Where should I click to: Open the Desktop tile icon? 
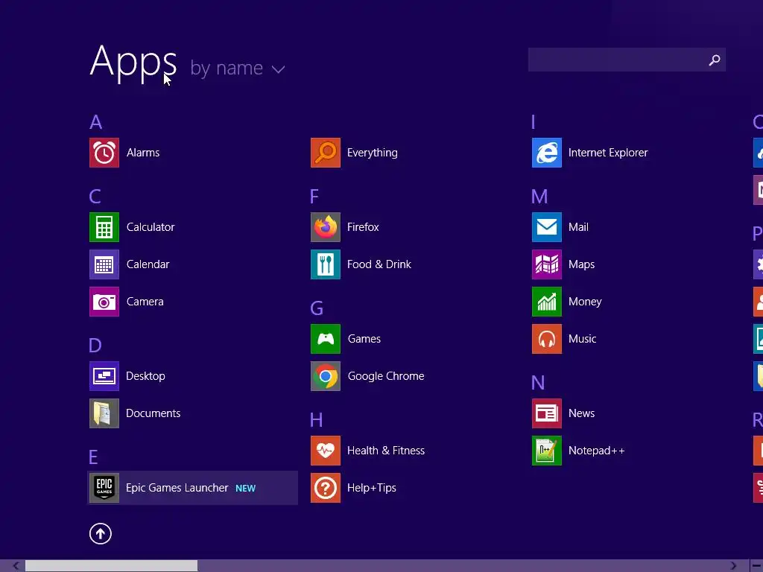[104, 376]
